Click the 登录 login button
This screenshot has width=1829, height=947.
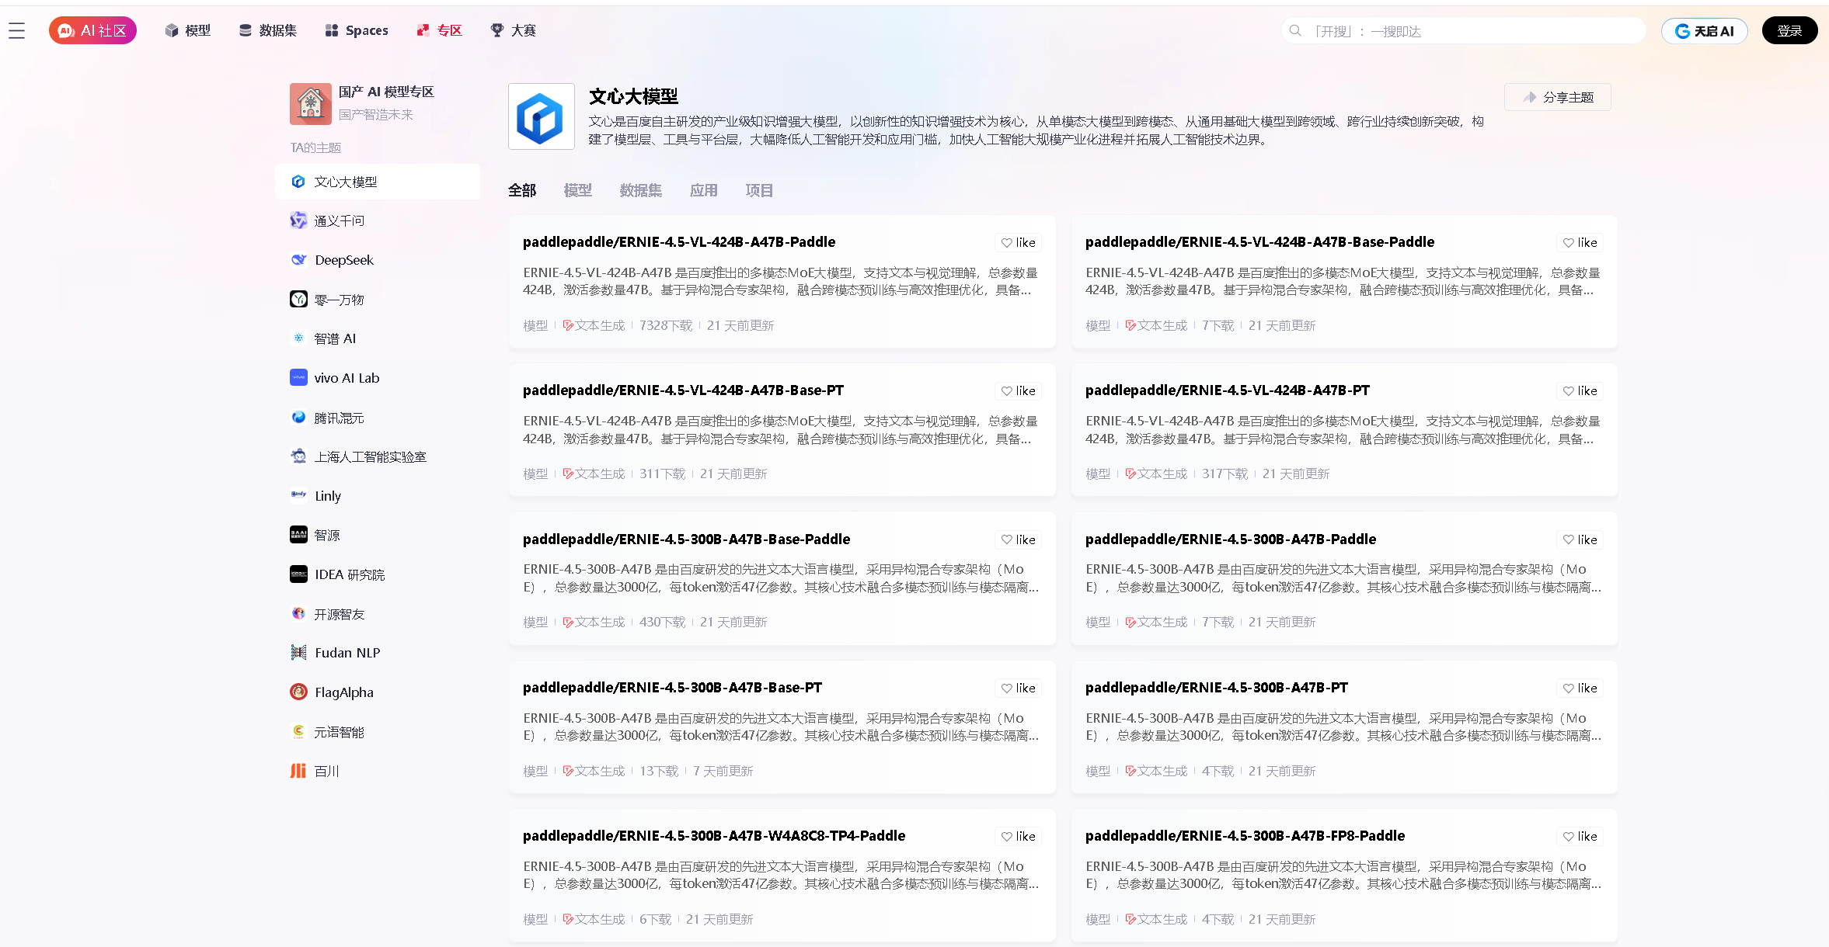coord(1789,30)
